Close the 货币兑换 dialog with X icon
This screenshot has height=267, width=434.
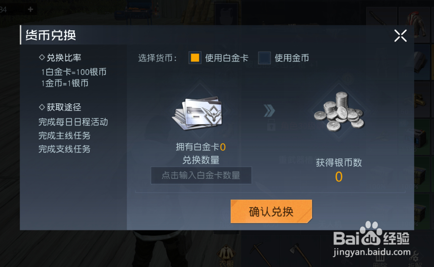pos(400,36)
